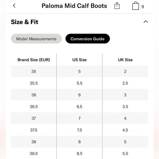Tap the US size 6 cell

pyautogui.click(x=79, y=95)
